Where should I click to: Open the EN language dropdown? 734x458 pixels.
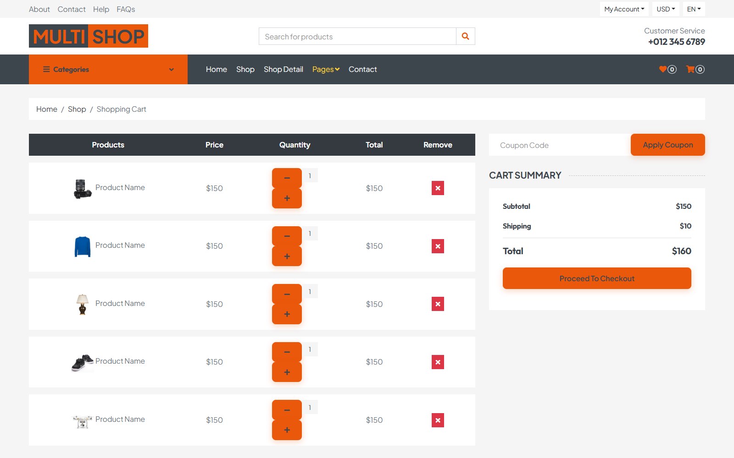694,9
